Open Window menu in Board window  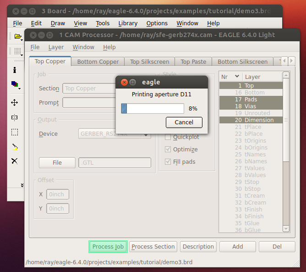pos(187,23)
